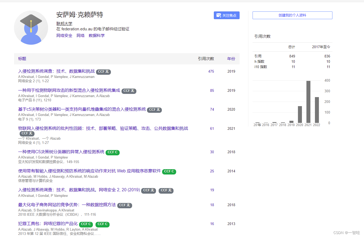Open the 联邦大学 affiliation link
The width and height of the screenshot is (364, 237).
[x=64, y=24]
